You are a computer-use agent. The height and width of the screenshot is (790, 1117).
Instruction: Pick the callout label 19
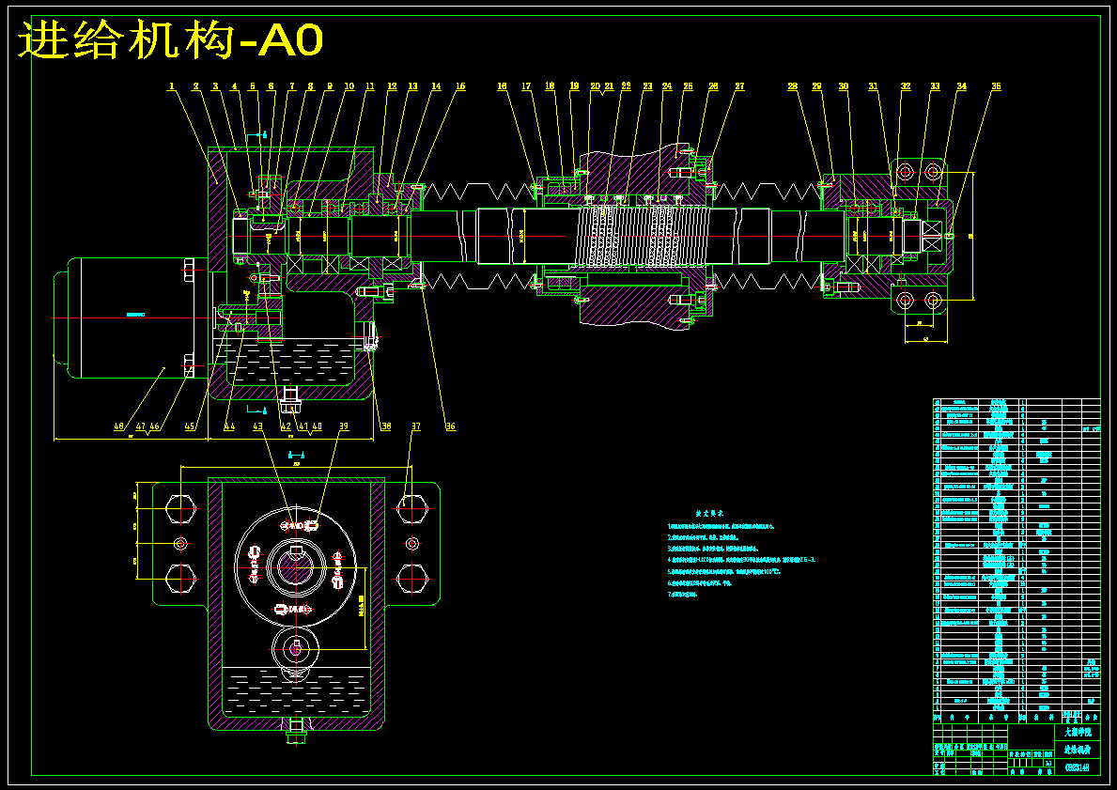(x=575, y=87)
